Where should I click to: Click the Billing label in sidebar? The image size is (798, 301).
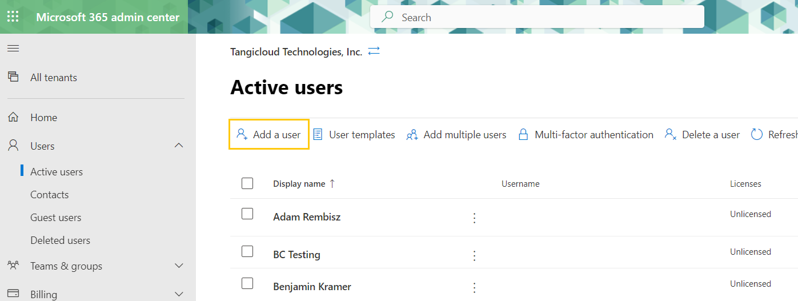pos(43,295)
